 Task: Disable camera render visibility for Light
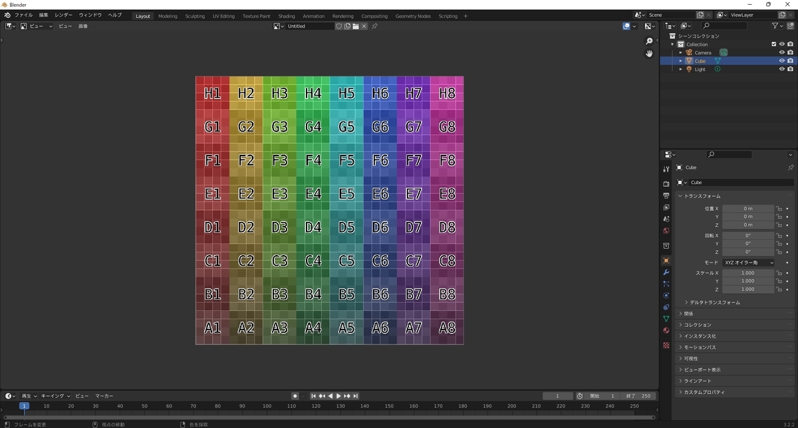pyautogui.click(x=790, y=69)
